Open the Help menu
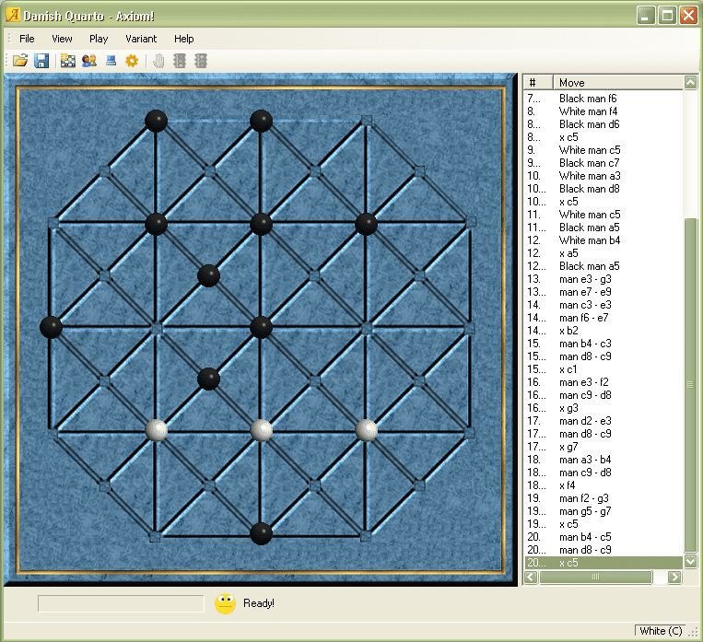703x642 pixels. (184, 39)
